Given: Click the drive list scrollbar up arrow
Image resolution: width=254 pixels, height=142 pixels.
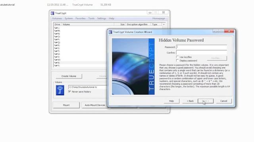Looking at the screenshot, I should 164,24.
